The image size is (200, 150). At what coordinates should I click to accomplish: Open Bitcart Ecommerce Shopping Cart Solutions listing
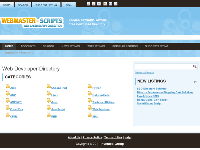pyautogui.click(x=165, y=92)
